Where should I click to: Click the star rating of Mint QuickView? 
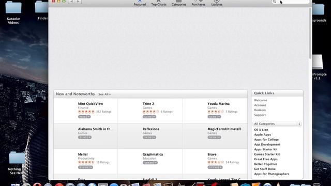point(86,112)
